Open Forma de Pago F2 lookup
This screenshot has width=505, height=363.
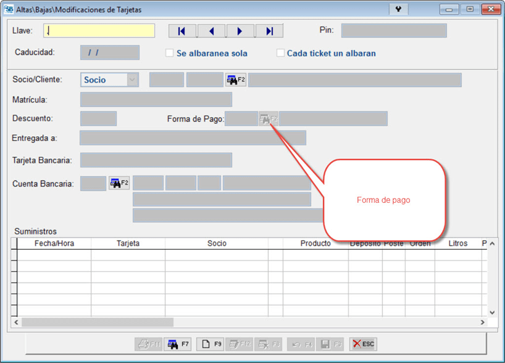[x=268, y=119]
